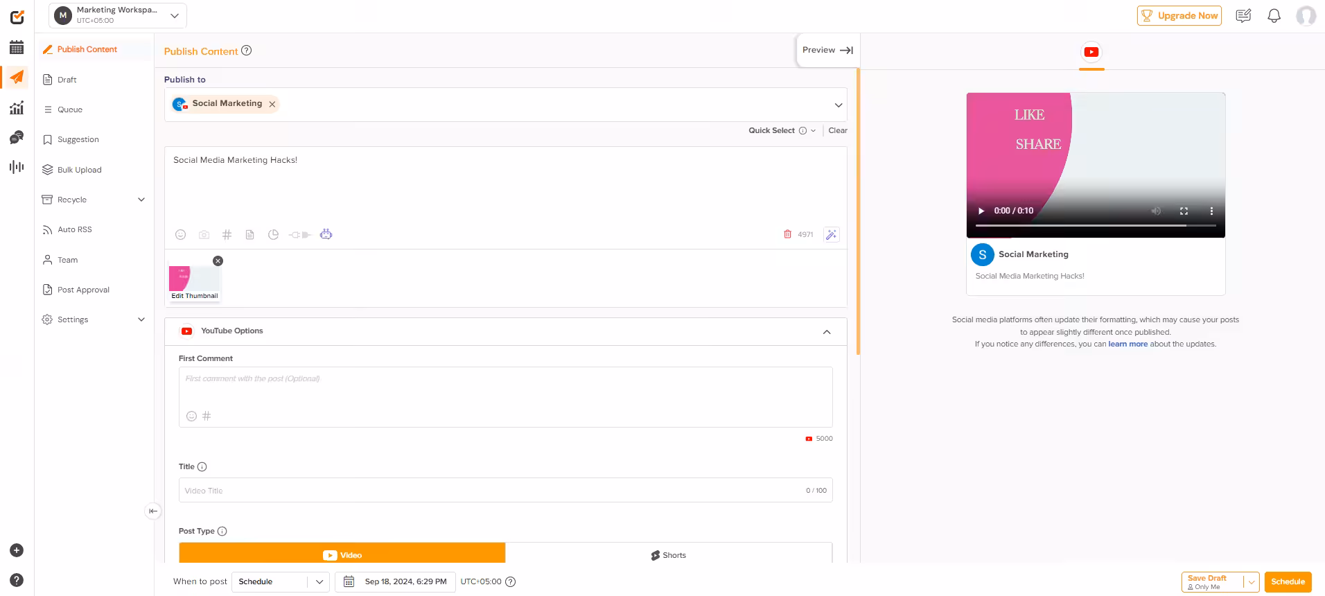Image resolution: width=1325 pixels, height=596 pixels.
Task: Click the Upgrade Now button
Action: (1179, 15)
